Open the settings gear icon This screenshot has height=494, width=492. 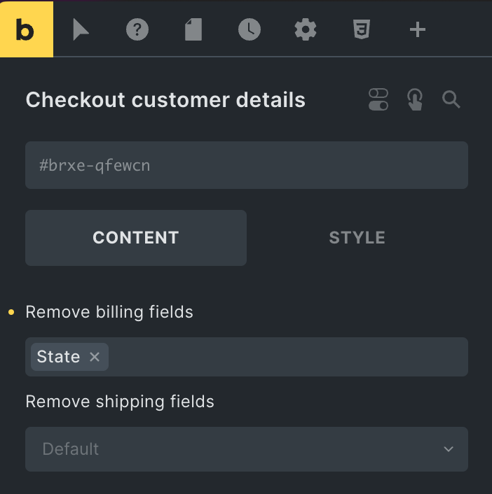tap(306, 29)
